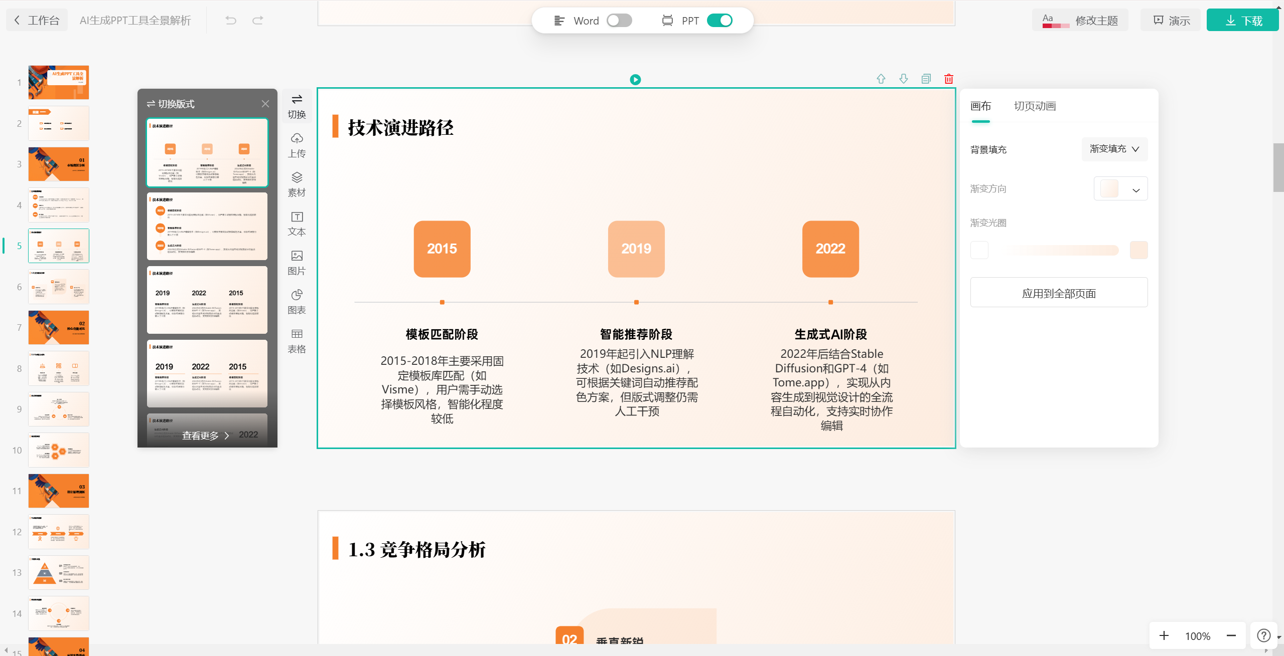Open the help question mark icon
This screenshot has height=656, width=1284.
pos(1263,635)
